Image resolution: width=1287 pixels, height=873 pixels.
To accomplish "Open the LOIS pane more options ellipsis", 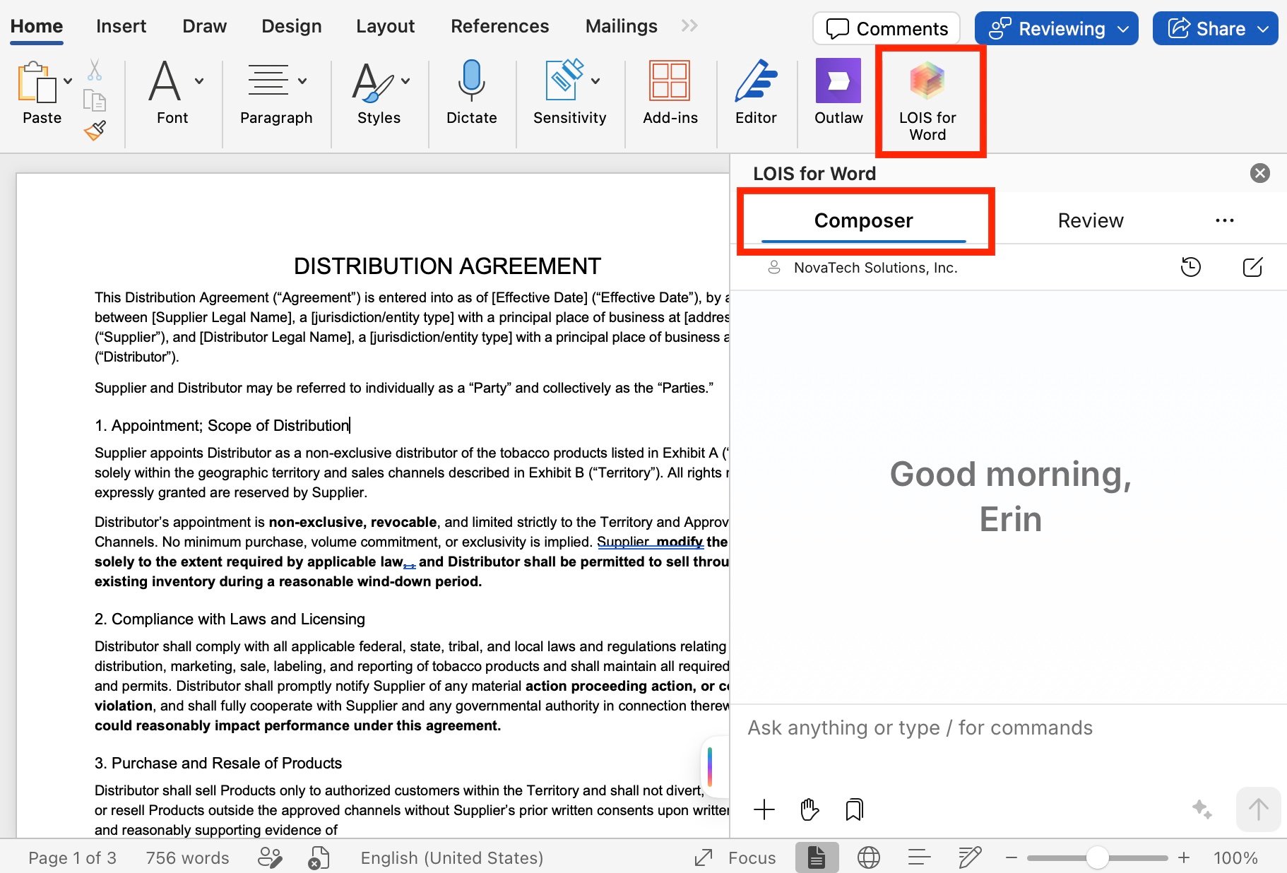I will coord(1224,220).
